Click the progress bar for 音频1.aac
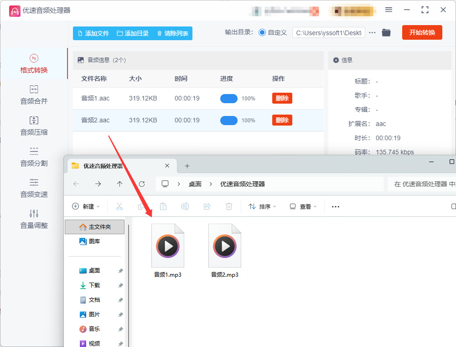The height and width of the screenshot is (347, 456). 229,99
